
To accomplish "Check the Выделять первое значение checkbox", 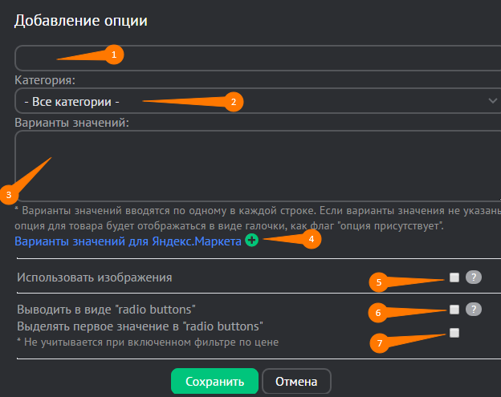I will click(x=454, y=333).
